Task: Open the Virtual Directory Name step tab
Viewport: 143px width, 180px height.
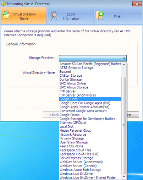Action: tap(23, 16)
